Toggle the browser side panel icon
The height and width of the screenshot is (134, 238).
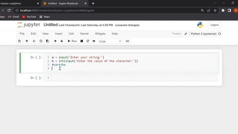pos(229,10)
